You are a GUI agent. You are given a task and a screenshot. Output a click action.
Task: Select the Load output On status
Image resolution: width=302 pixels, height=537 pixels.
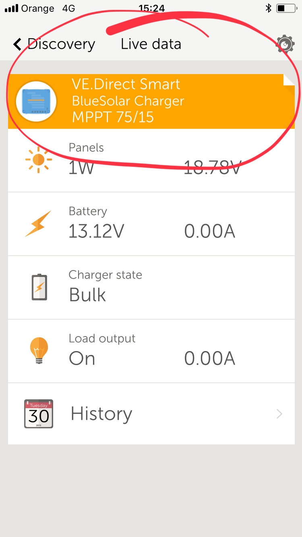82,358
